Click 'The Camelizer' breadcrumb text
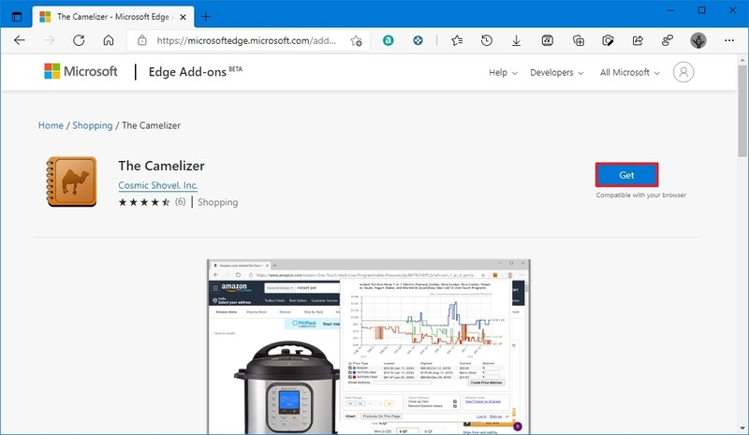Viewport: 749px width, 435px height. [151, 125]
